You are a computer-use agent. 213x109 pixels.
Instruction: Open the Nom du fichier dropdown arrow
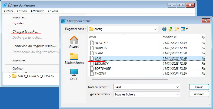(x=178, y=87)
